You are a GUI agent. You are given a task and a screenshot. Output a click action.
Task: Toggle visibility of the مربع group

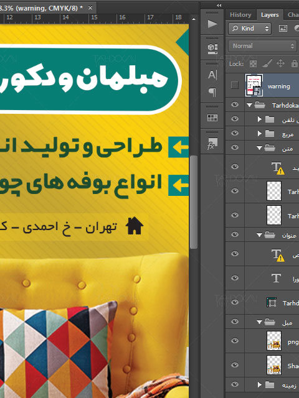(235, 133)
